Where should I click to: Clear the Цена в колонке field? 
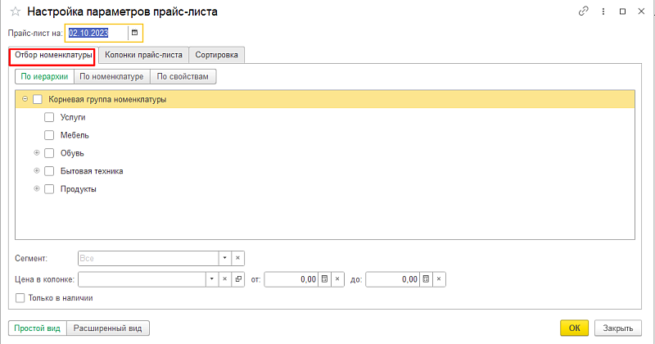[x=225, y=279]
